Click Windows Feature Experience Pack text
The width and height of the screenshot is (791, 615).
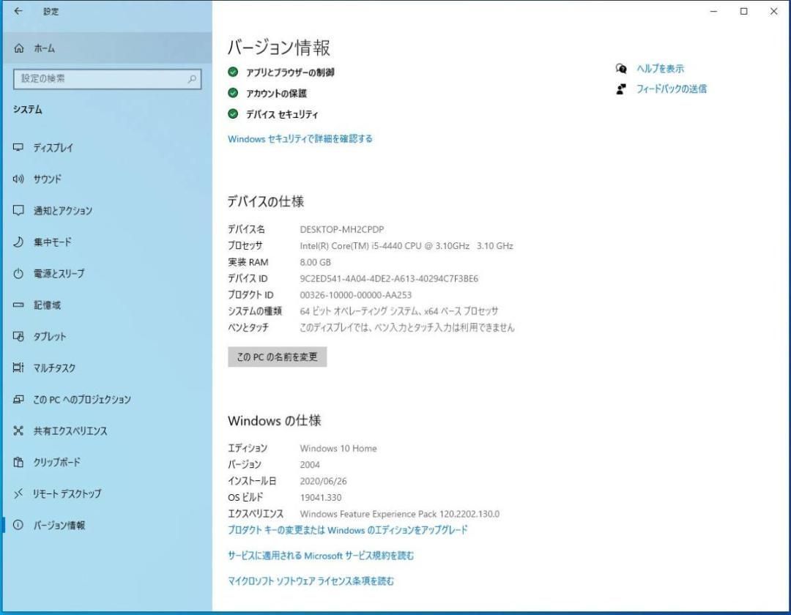coord(400,514)
